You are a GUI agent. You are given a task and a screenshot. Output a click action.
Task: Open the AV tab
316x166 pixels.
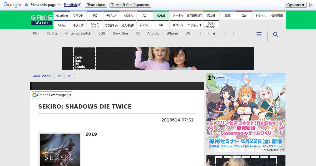pos(145,15)
